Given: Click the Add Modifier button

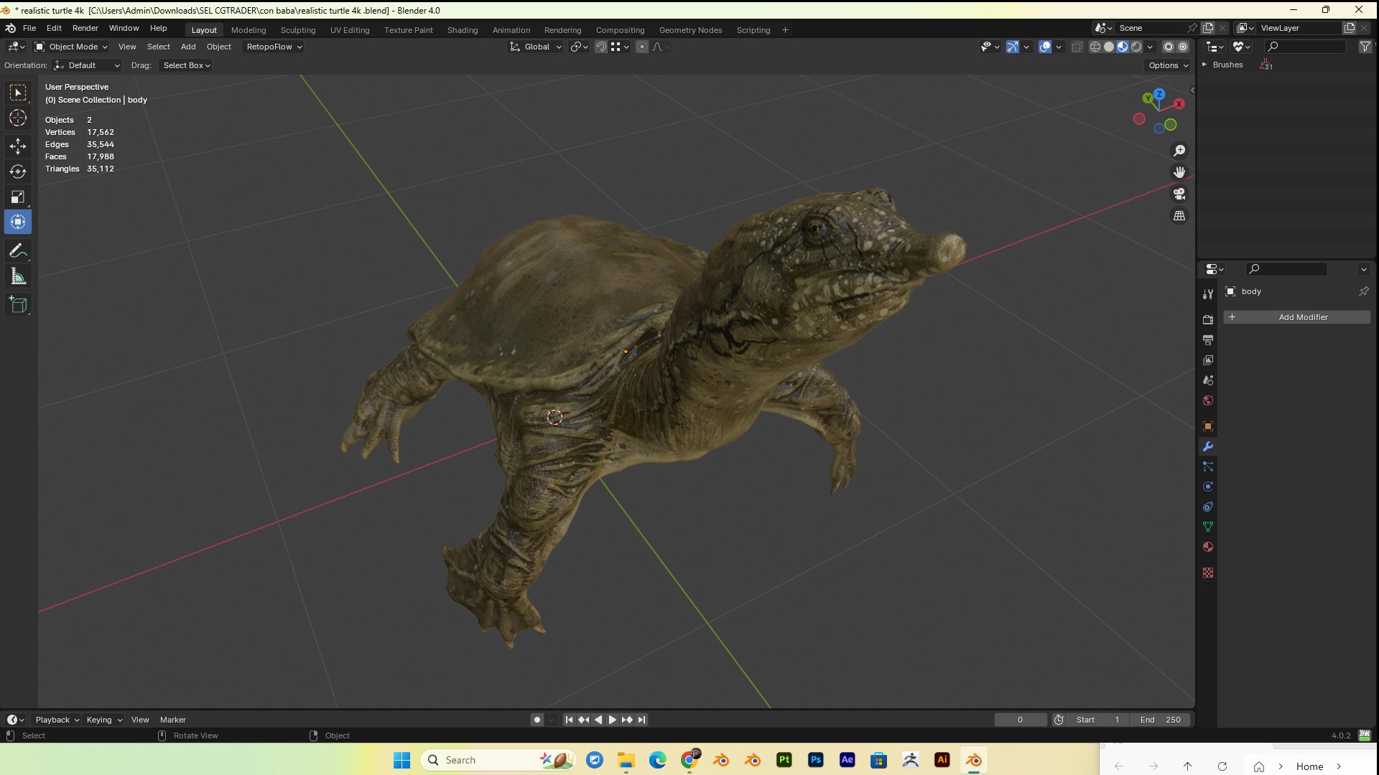Looking at the screenshot, I should click(x=1297, y=317).
